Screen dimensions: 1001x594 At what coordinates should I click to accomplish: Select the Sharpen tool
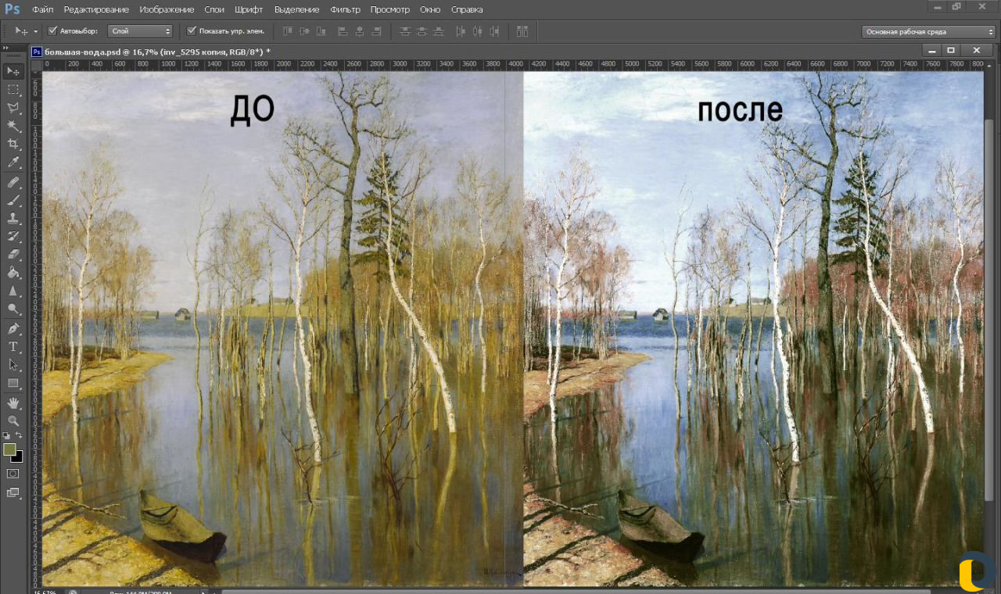point(13,291)
